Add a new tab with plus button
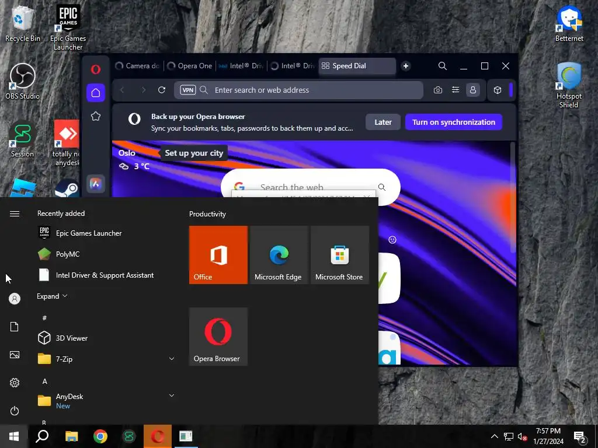Screen dimensions: 598x448 (x=406, y=66)
